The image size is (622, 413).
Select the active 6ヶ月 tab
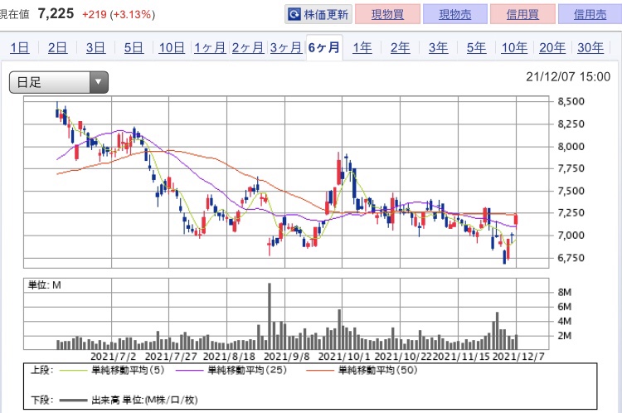tap(324, 48)
